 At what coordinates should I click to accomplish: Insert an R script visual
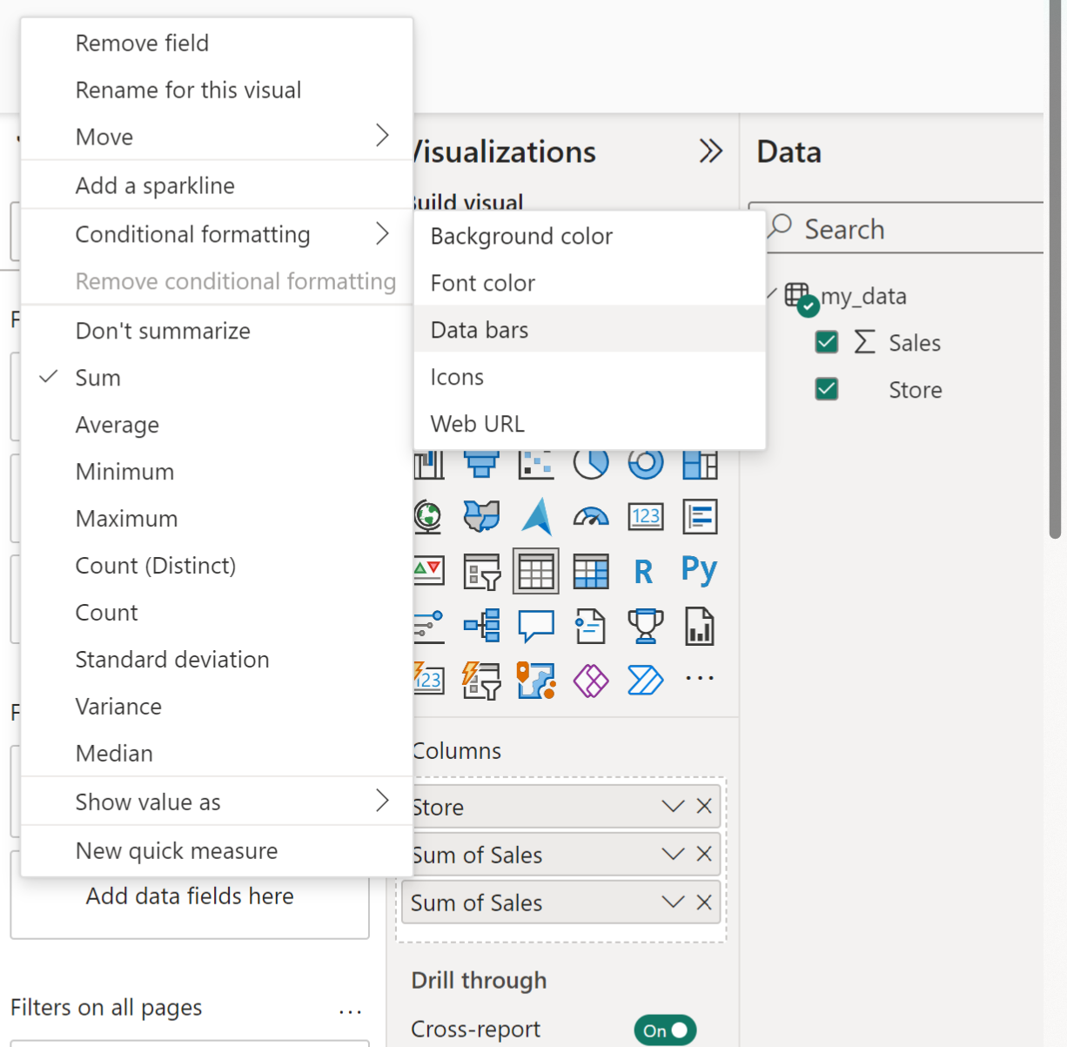(644, 572)
